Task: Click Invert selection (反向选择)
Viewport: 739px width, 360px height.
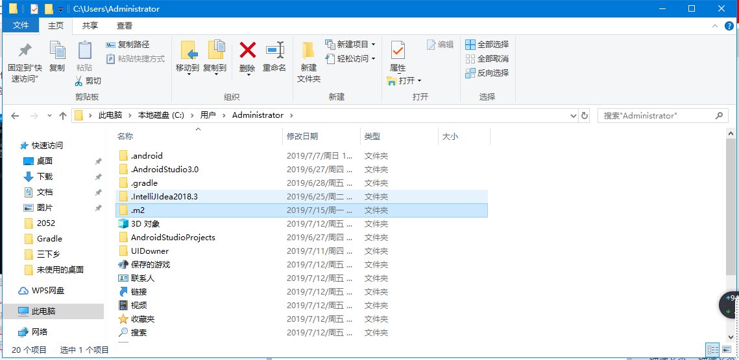Action: 487,73
